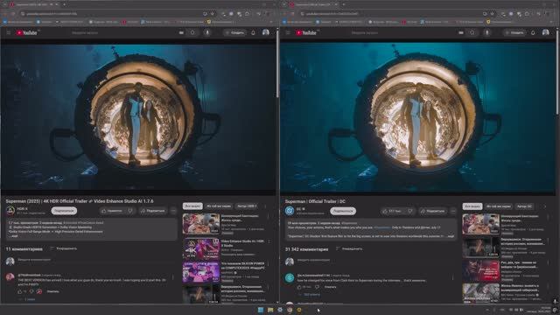Click search magnifier icon in right window
Image resolution: width=560 pixels, height=315 pixels.
pos(472,33)
